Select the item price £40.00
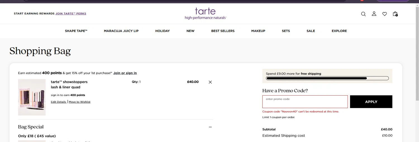Image resolution: width=419 pixels, height=142 pixels. (x=193, y=82)
